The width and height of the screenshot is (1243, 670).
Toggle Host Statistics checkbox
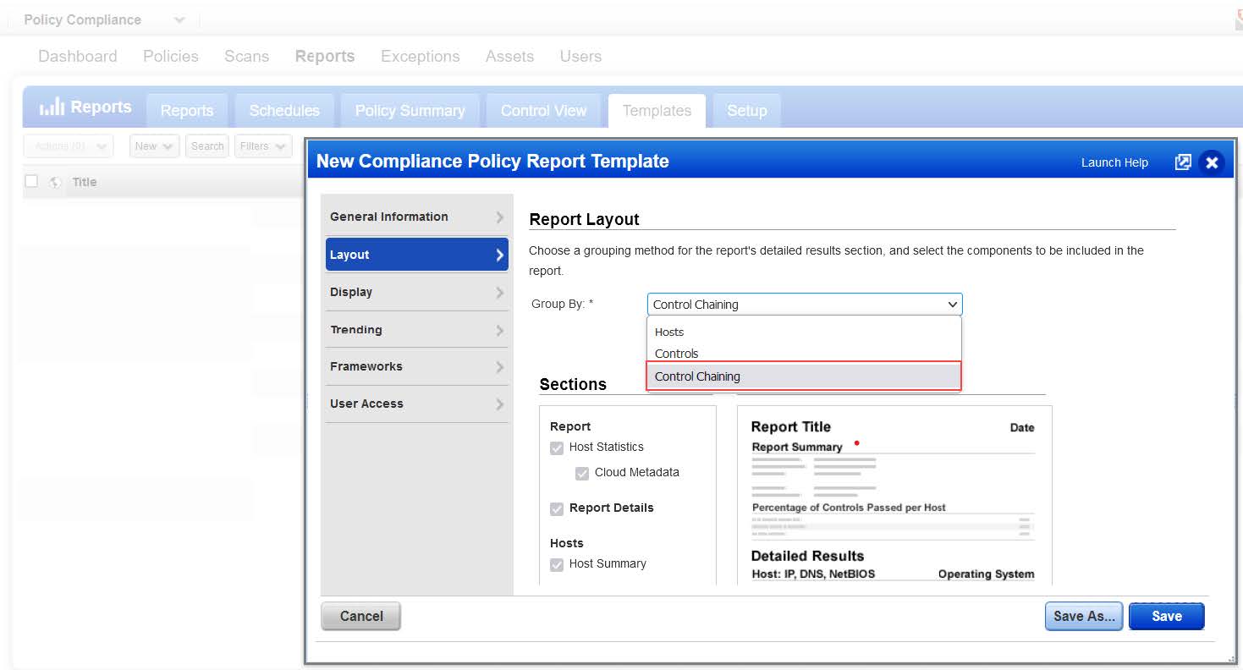coord(557,448)
